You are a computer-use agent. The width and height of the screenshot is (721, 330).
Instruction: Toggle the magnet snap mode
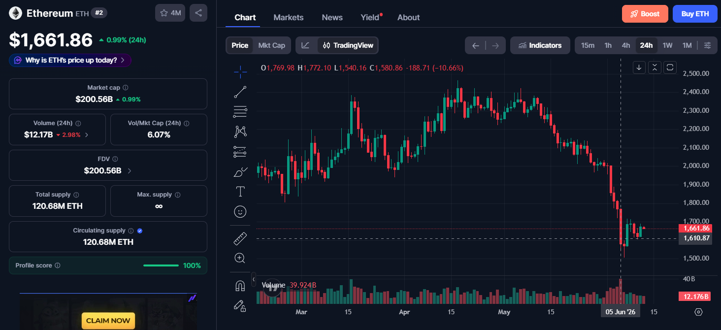(x=240, y=286)
